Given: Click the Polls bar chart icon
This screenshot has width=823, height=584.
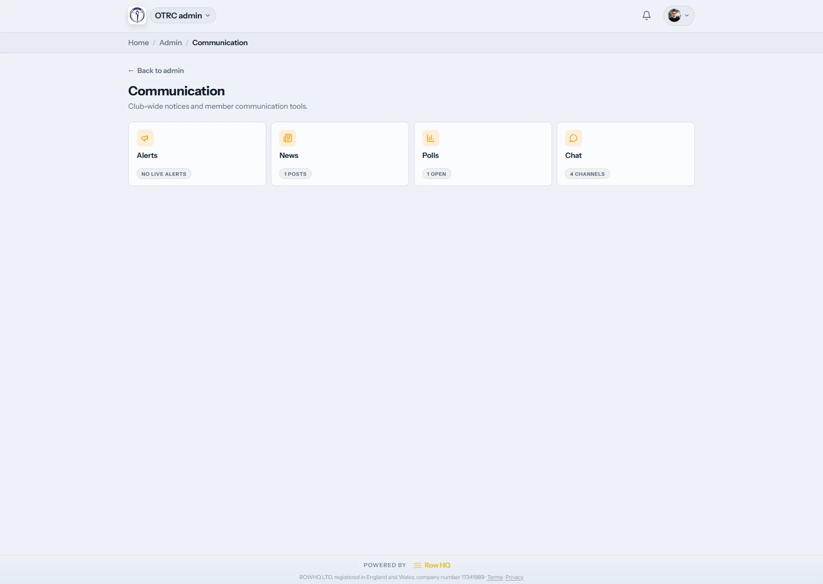Looking at the screenshot, I should [x=430, y=138].
